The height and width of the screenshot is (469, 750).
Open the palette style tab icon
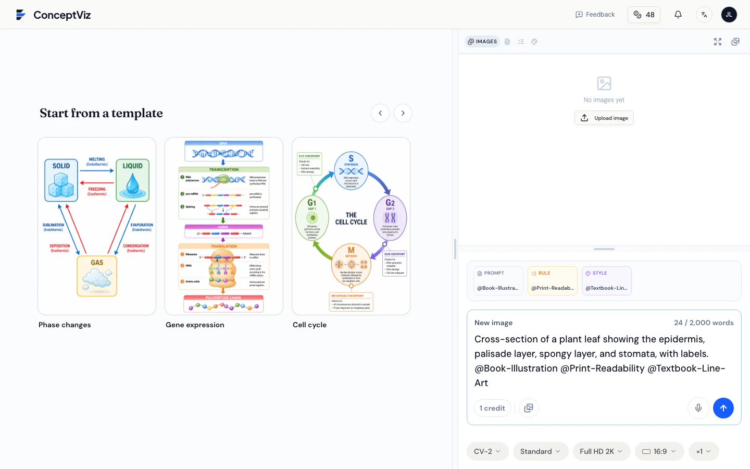[x=534, y=42]
